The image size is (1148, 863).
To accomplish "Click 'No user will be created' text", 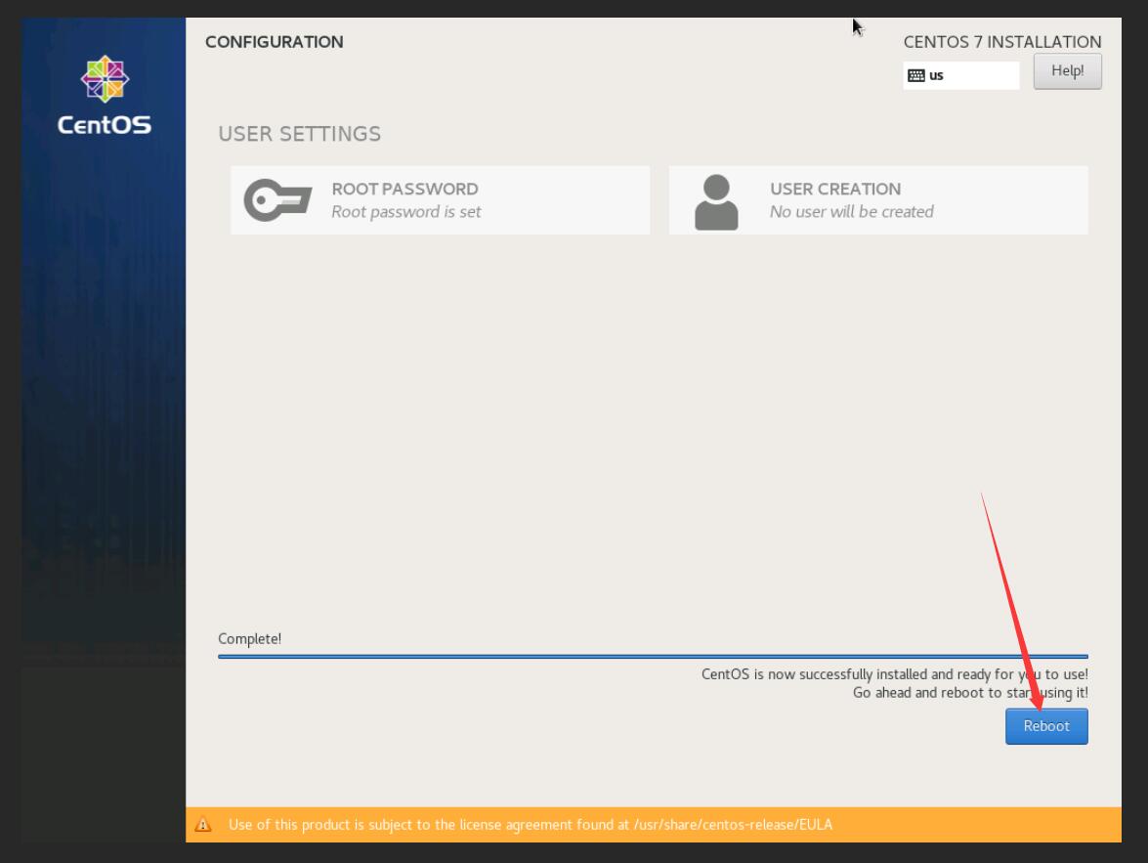I will click(x=851, y=212).
